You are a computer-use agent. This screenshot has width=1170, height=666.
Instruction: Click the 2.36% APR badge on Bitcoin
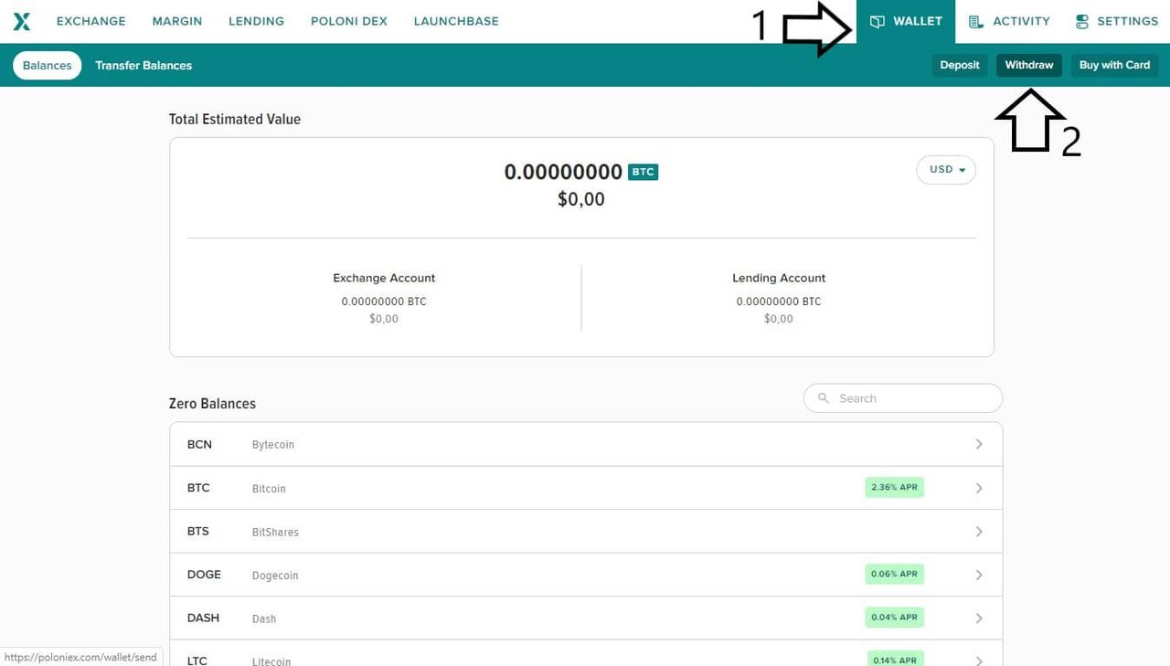895,487
